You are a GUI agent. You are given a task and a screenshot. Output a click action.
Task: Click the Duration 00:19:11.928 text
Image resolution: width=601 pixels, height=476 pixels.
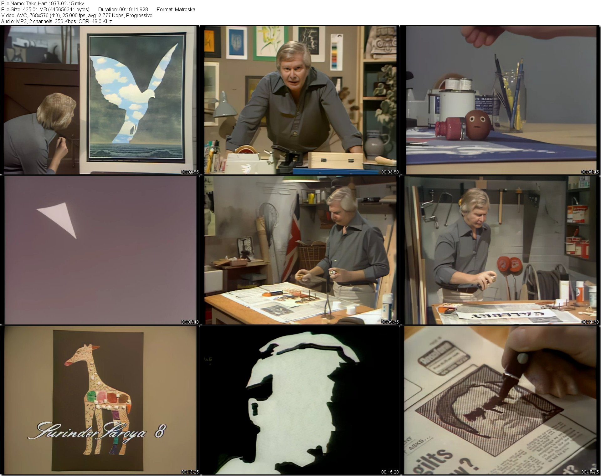[x=123, y=9]
